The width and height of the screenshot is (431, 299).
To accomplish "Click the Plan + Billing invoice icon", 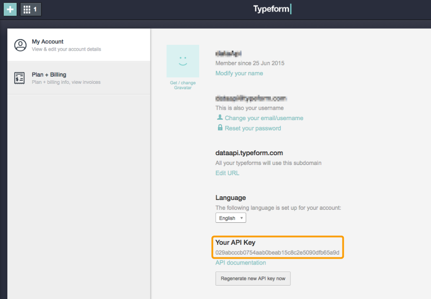I will coord(19,78).
